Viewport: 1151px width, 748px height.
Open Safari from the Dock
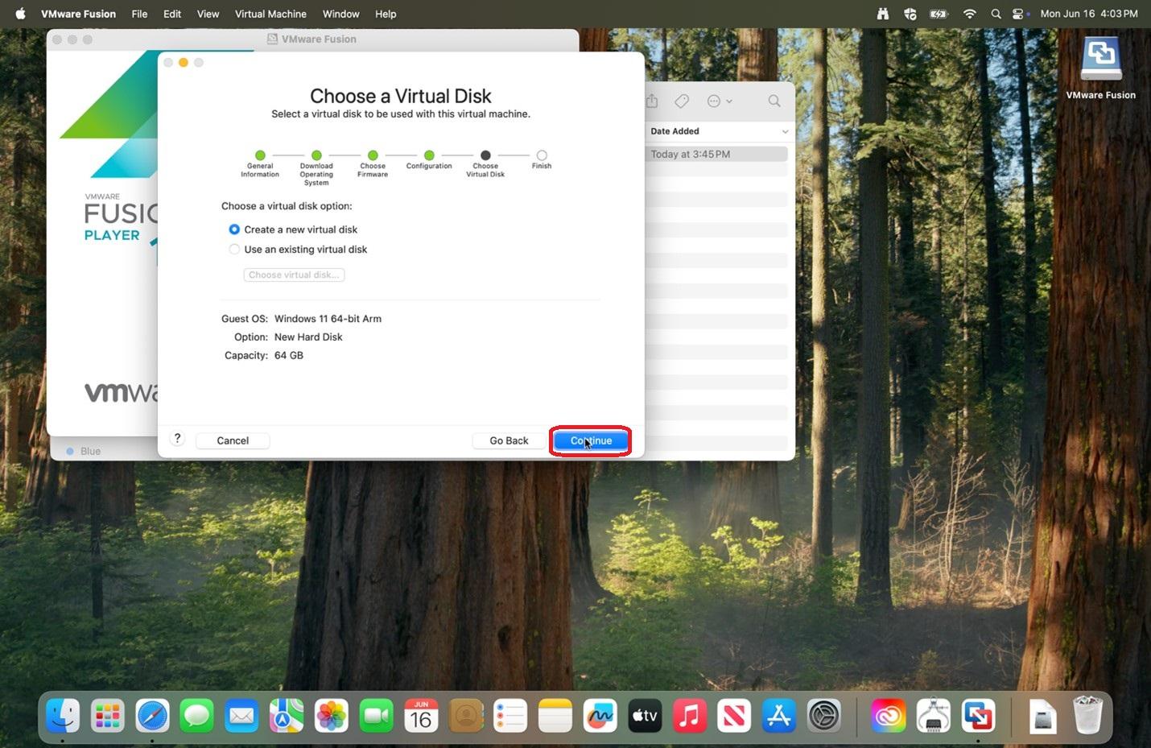(x=152, y=715)
